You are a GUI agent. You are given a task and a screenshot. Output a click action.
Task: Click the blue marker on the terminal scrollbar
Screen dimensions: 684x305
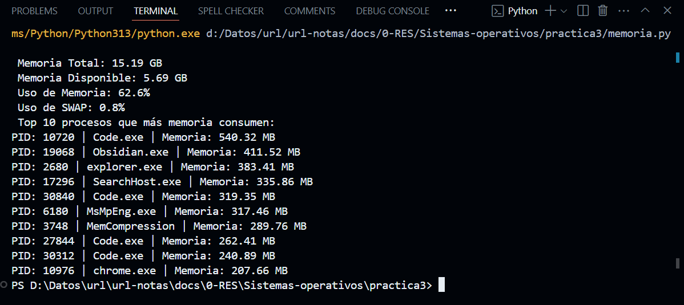[x=677, y=57]
